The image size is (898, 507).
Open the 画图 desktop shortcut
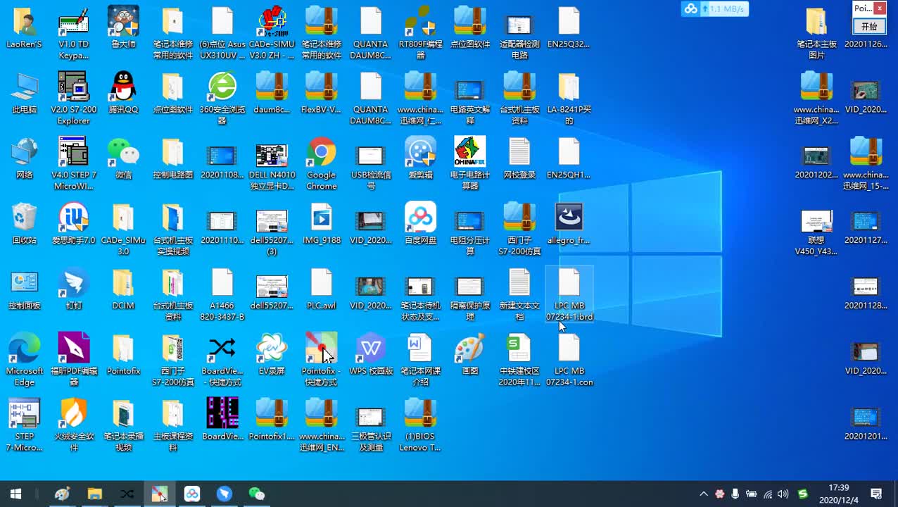(x=470, y=355)
